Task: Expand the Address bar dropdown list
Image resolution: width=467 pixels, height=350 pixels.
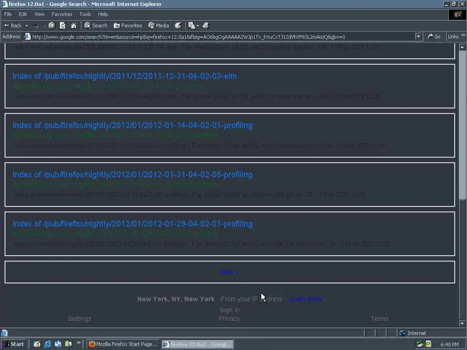Action: pyautogui.click(x=418, y=36)
